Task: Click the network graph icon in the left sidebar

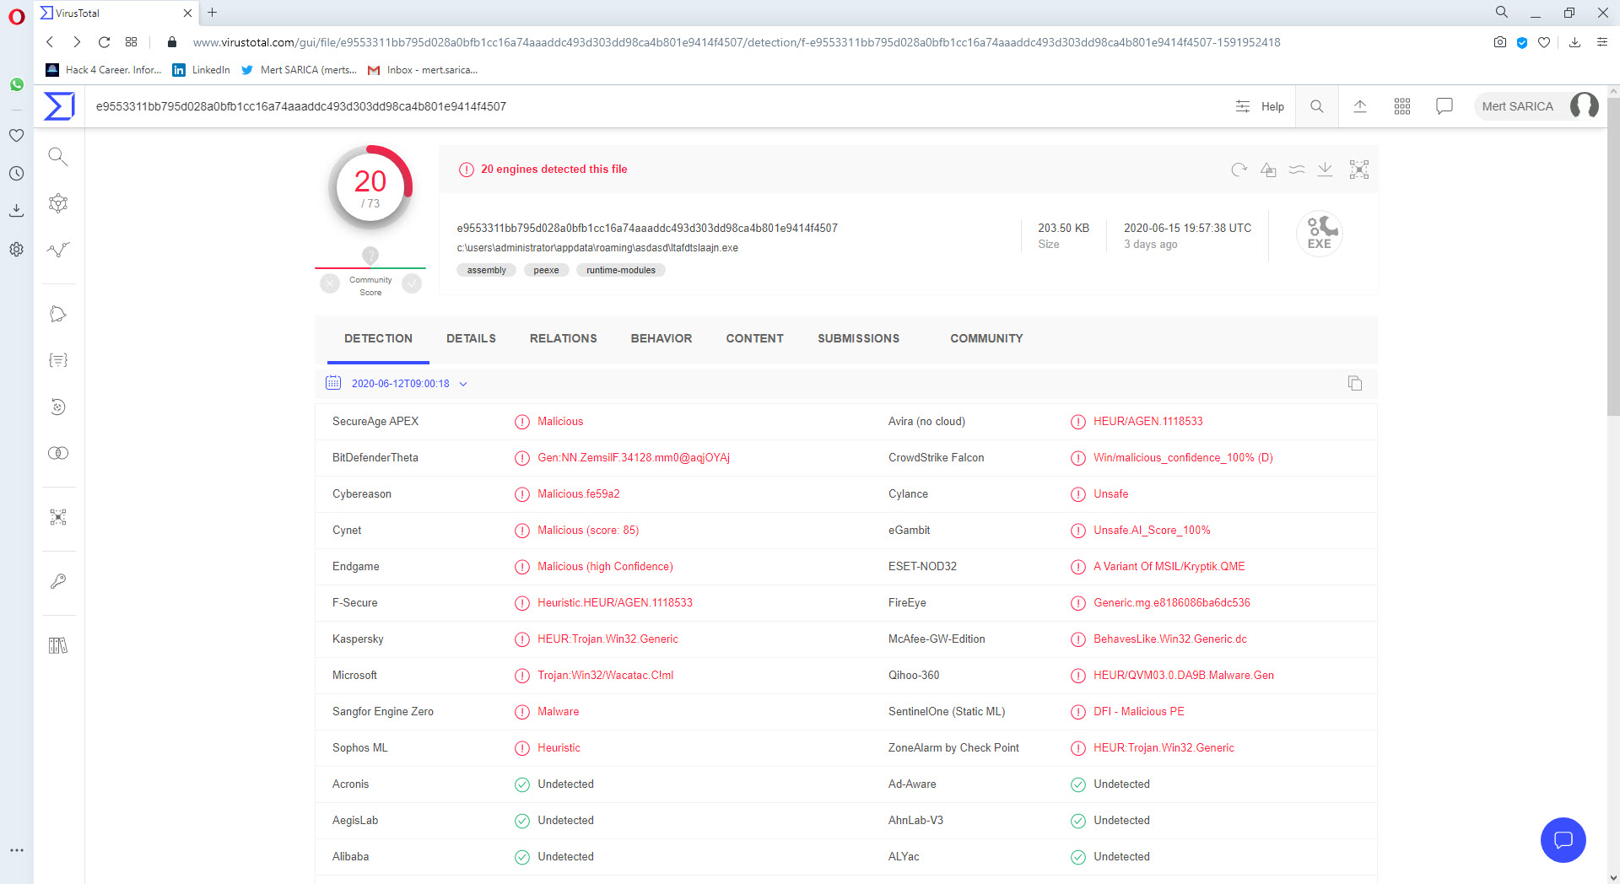Action: [58, 517]
